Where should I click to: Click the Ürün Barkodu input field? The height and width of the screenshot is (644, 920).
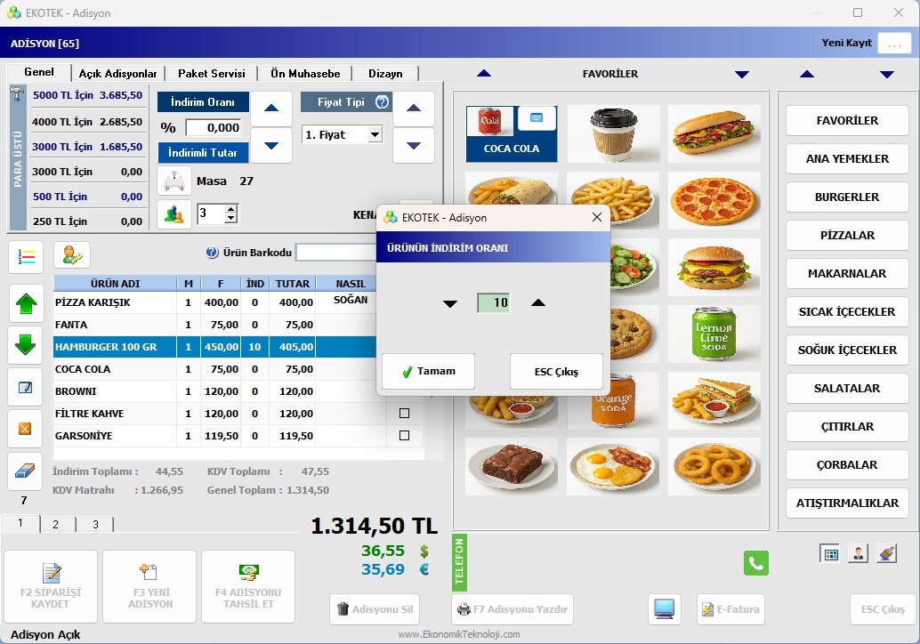tap(336, 253)
